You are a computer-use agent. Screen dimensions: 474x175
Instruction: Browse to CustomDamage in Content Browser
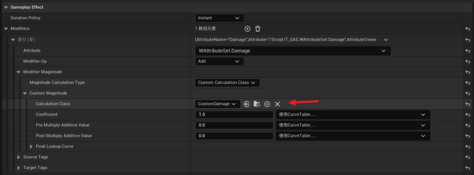pyautogui.click(x=257, y=104)
